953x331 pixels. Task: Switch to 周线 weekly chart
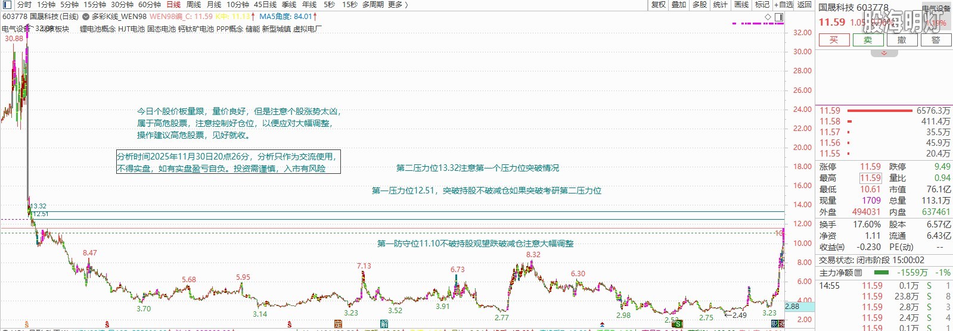pyautogui.click(x=194, y=5)
